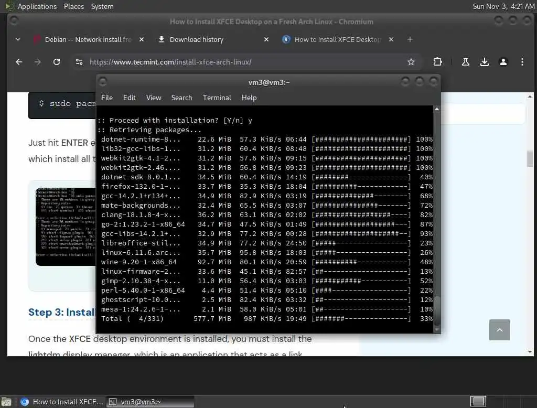Click the linux-firmware download row
Viewport: 537px width, 408px height.
click(266, 271)
